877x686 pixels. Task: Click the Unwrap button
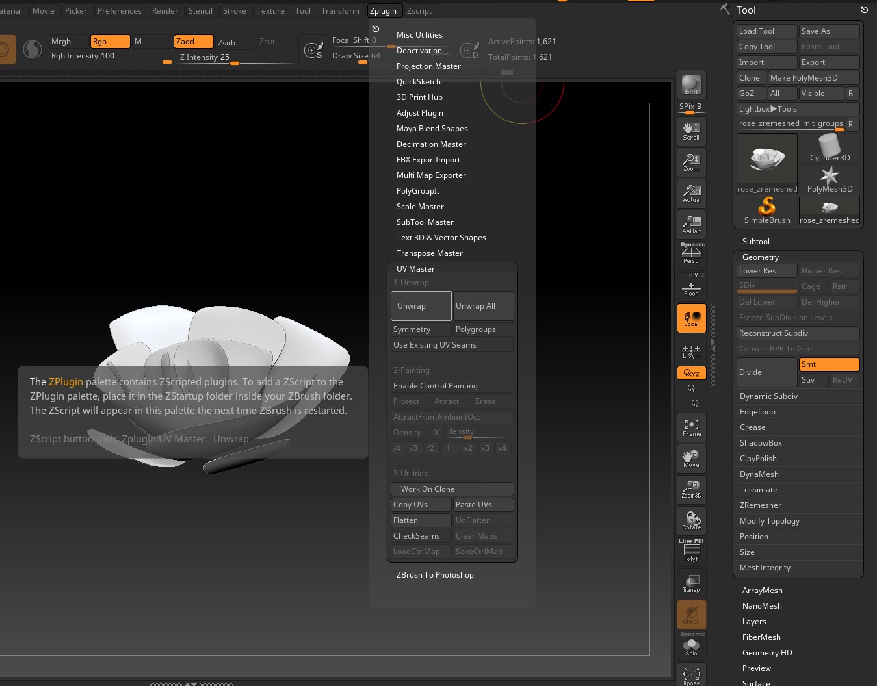[x=421, y=306]
